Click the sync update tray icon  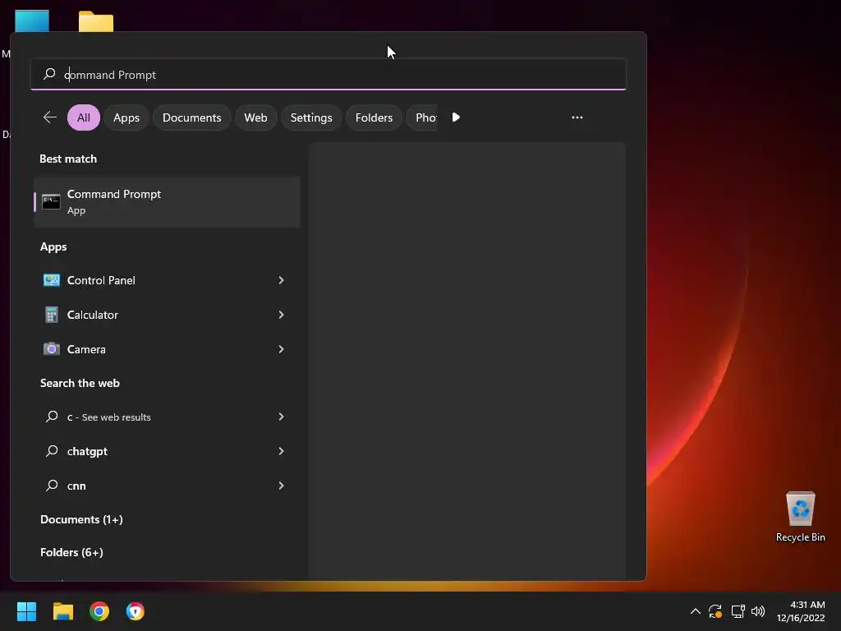point(715,611)
